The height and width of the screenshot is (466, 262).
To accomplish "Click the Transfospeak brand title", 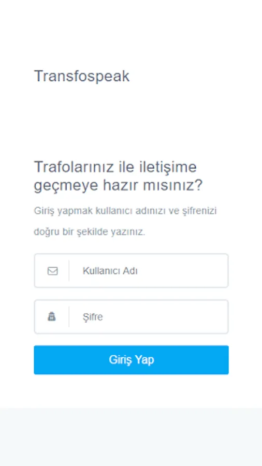I will point(82,76).
